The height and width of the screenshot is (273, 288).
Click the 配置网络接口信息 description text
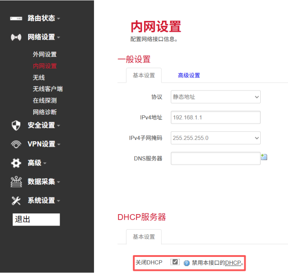[x=154, y=39]
